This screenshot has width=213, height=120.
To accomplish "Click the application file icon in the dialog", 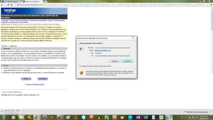I will 81,49.
